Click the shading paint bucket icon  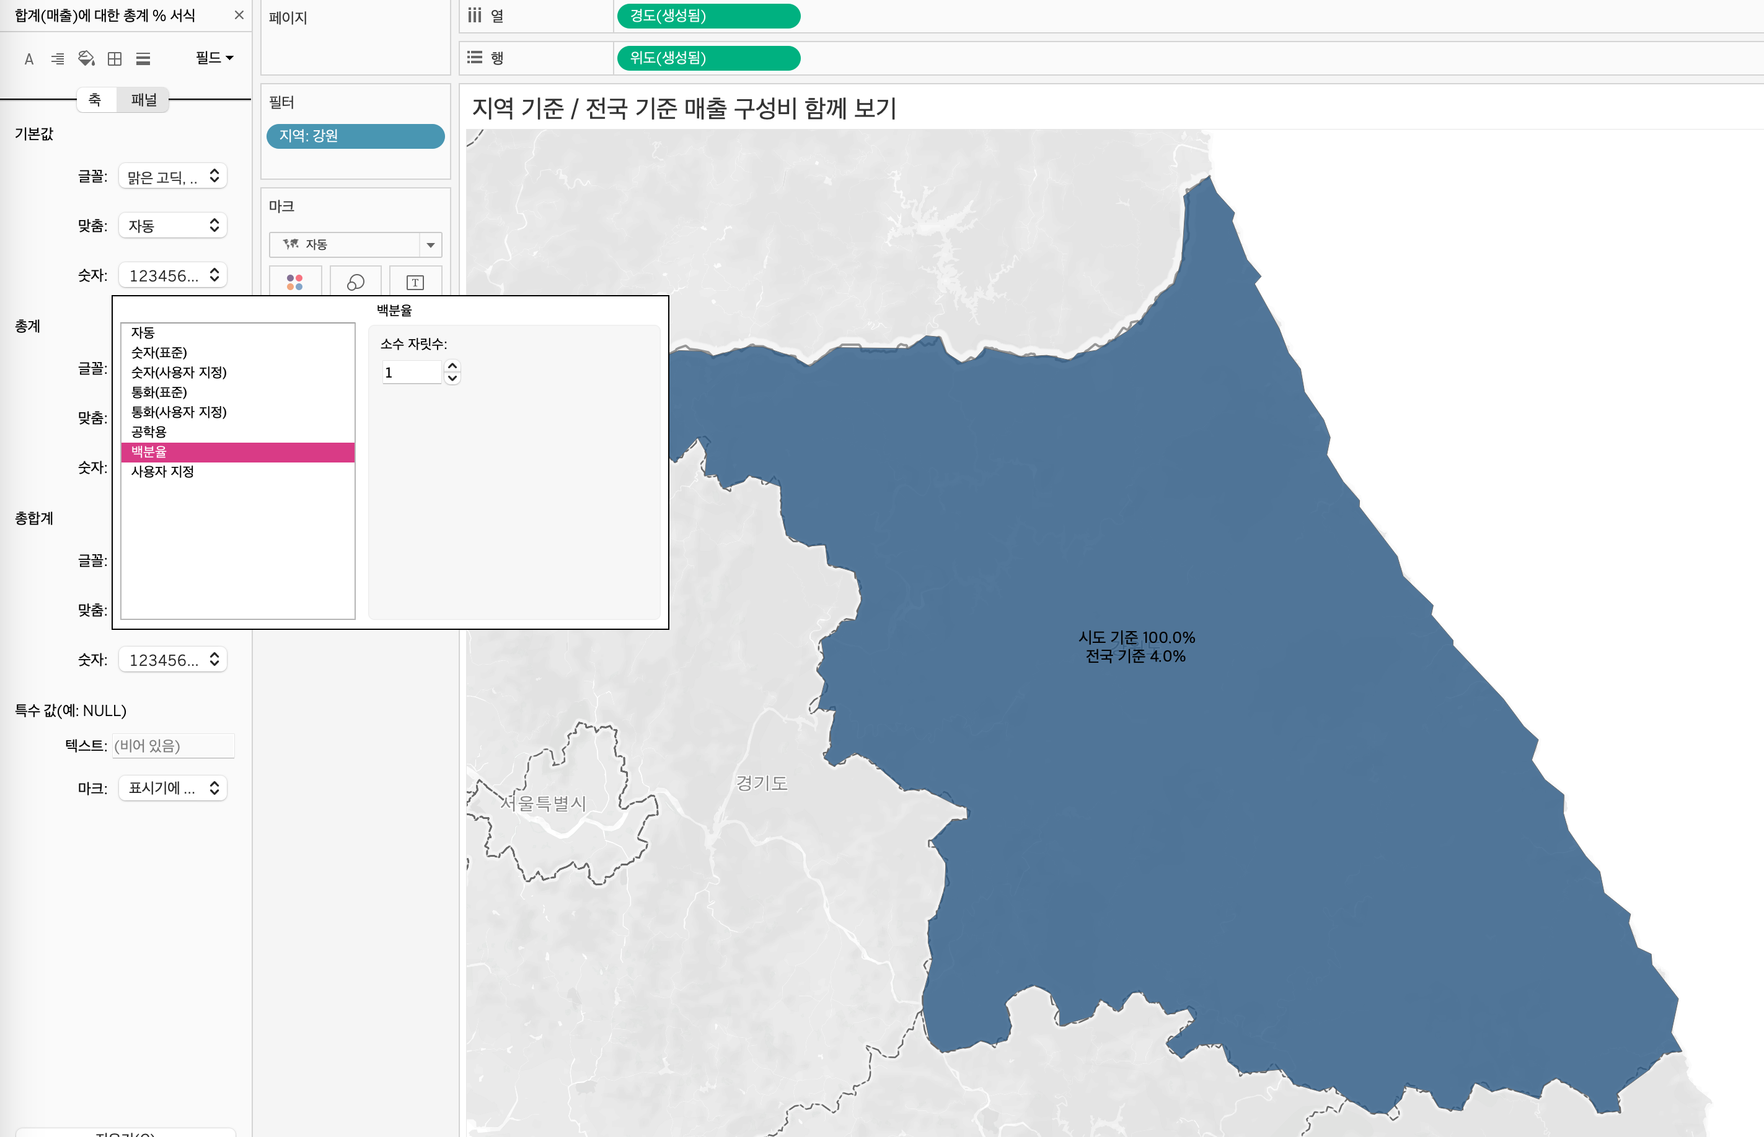pos(86,59)
